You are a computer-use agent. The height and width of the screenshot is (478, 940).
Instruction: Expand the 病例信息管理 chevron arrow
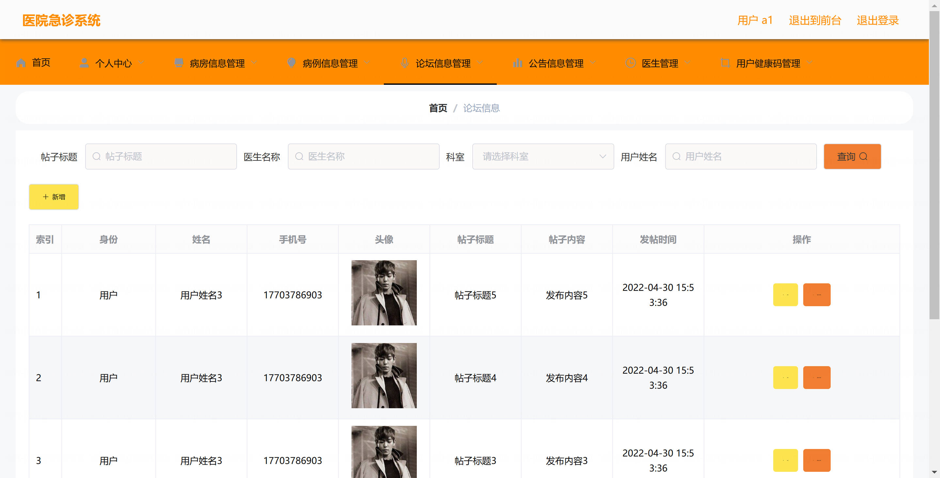(367, 63)
